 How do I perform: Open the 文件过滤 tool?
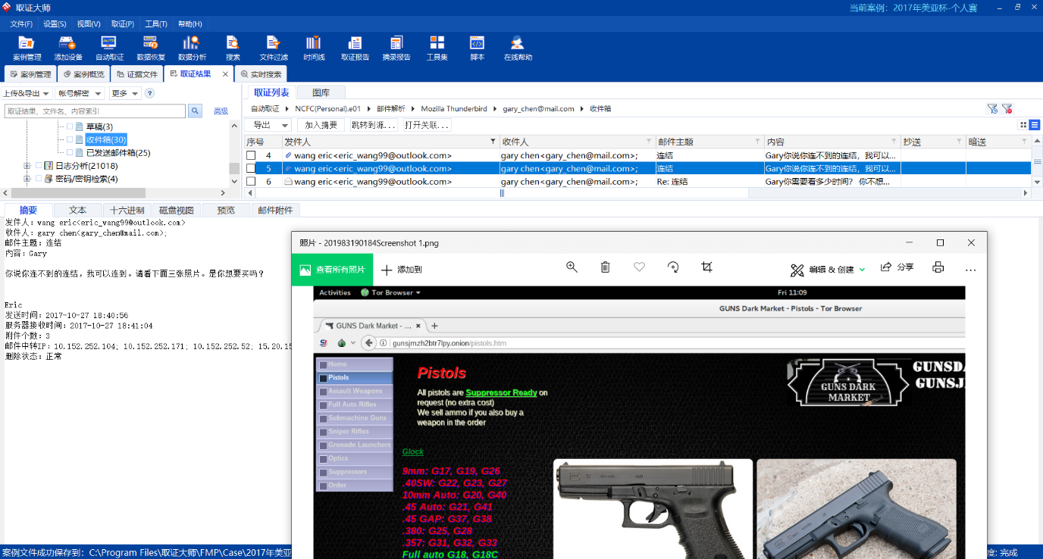tap(274, 48)
